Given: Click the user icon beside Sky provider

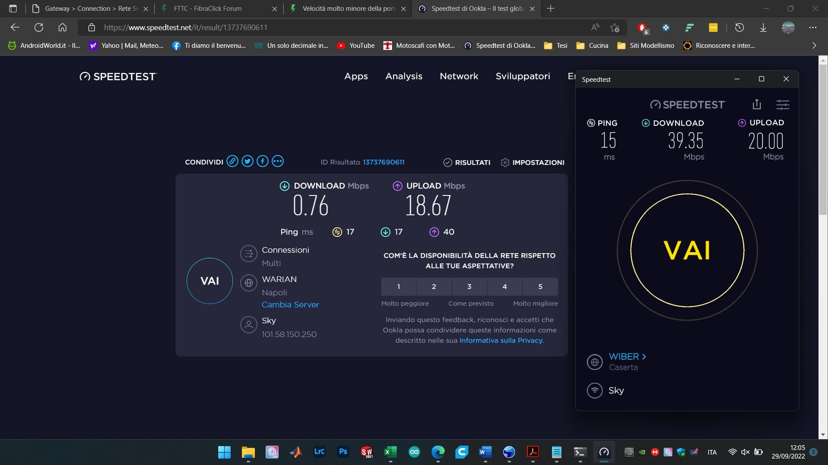Looking at the screenshot, I should coord(249,325).
